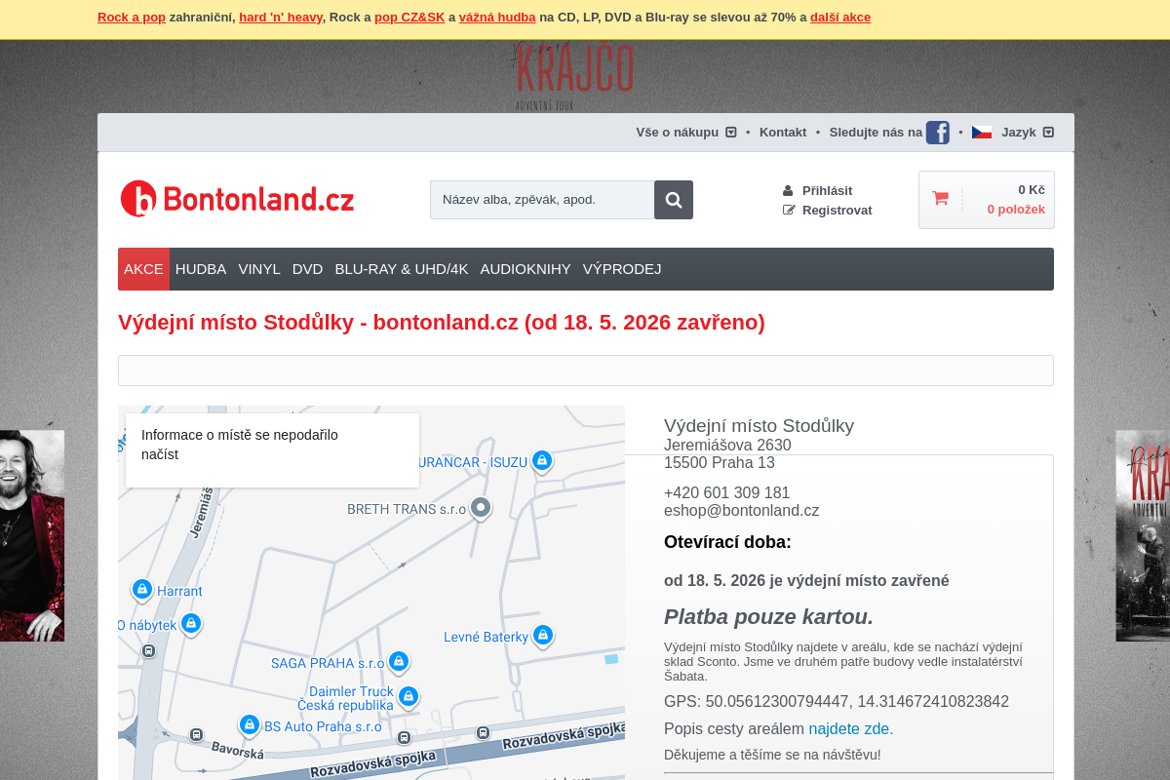Expand the Vše o nákupu dropdown
The height and width of the screenshot is (780, 1170).
click(686, 133)
